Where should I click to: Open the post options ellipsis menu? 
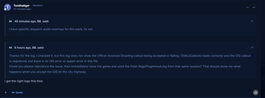tap(248, 7)
